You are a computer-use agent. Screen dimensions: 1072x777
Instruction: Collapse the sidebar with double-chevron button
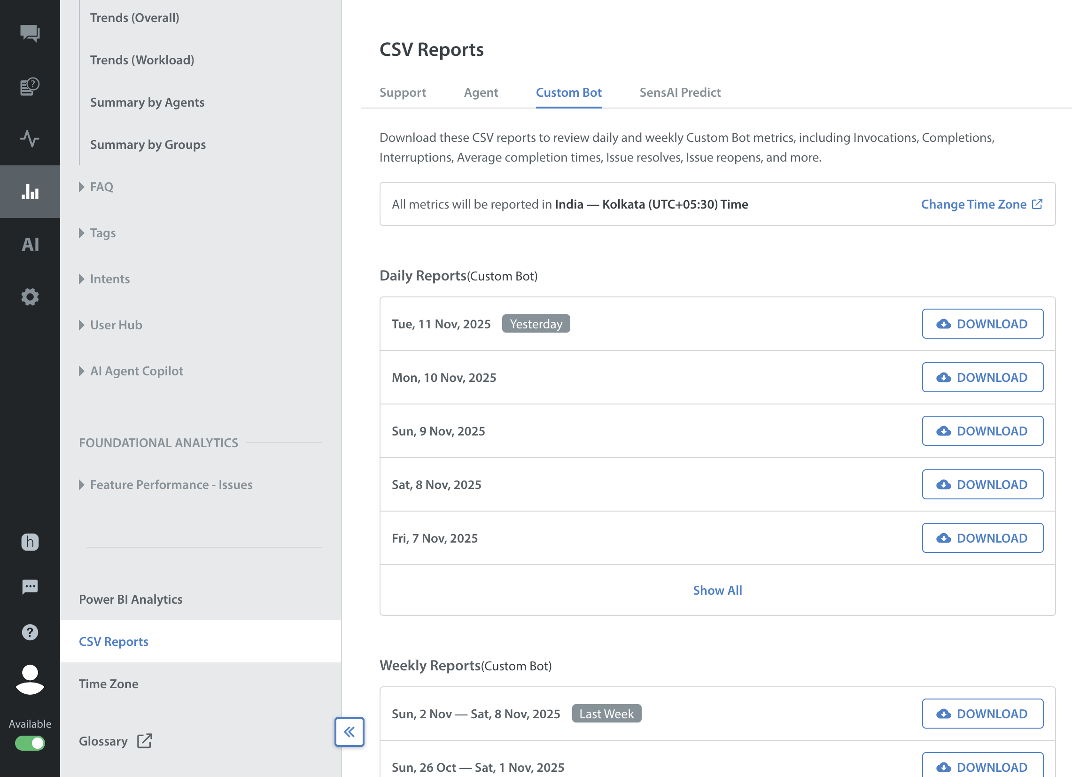click(350, 731)
